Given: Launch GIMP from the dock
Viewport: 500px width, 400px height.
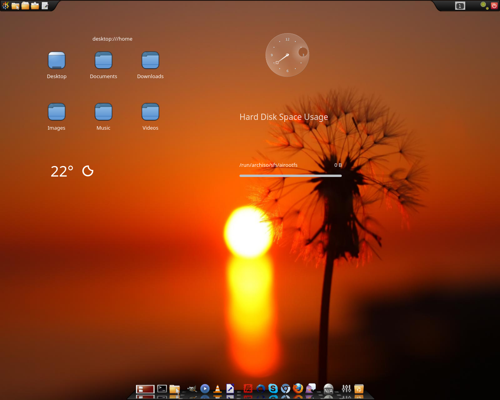Looking at the screenshot, I should click(192, 389).
